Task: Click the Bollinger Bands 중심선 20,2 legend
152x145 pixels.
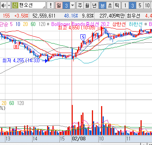Action: pyautogui.click(x=80, y=24)
